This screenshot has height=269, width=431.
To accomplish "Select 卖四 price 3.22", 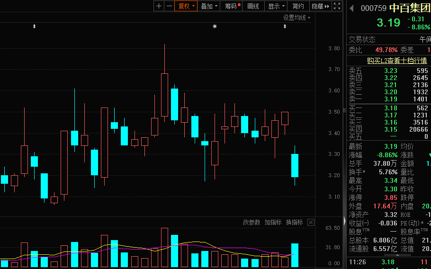I will tap(391, 78).
